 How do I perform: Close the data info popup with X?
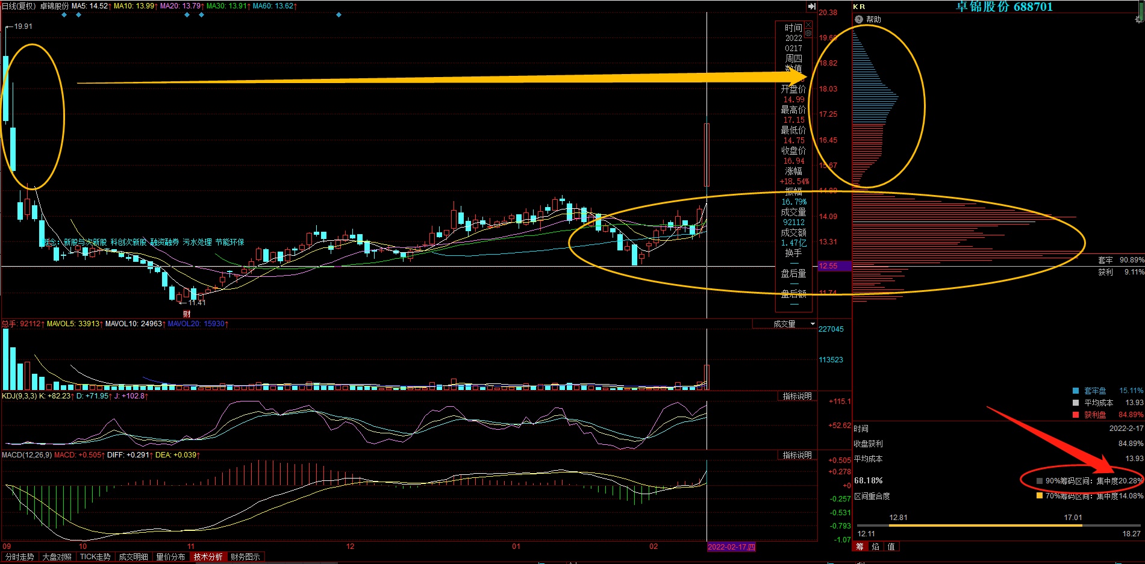(x=808, y=25)
